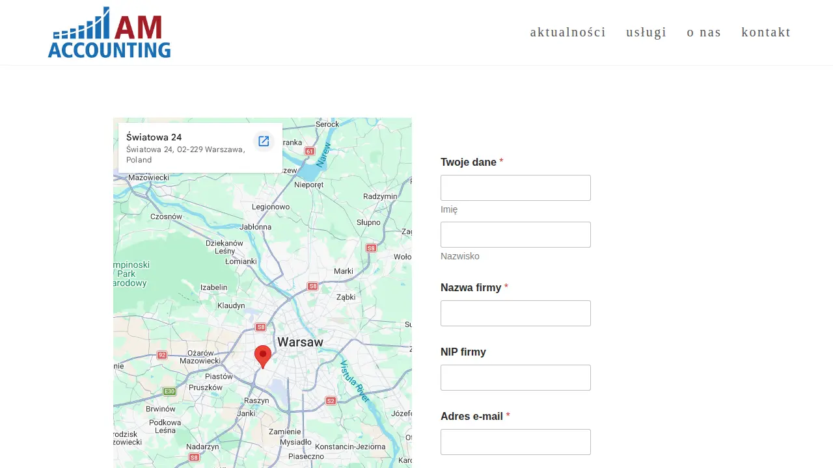Focus the Imię input field

point(515,188)
